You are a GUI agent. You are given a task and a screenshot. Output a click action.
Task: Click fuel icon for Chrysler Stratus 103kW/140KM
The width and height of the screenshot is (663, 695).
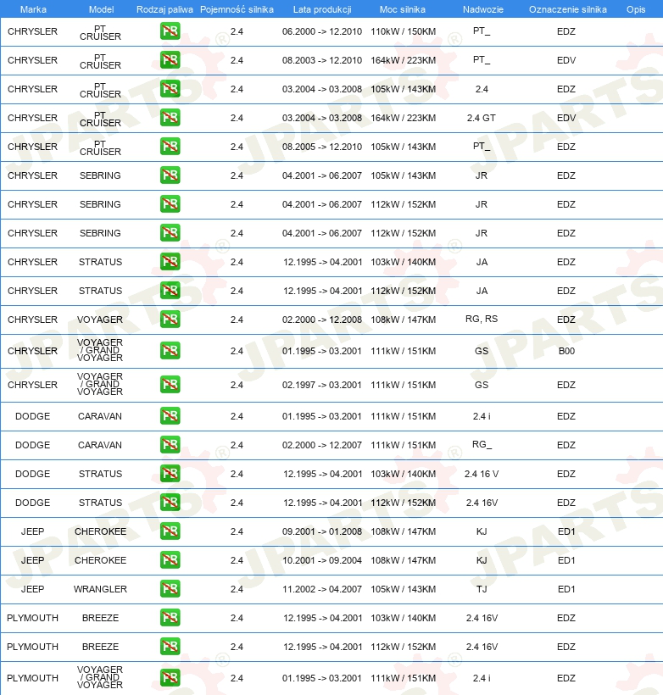coord(170,262)
